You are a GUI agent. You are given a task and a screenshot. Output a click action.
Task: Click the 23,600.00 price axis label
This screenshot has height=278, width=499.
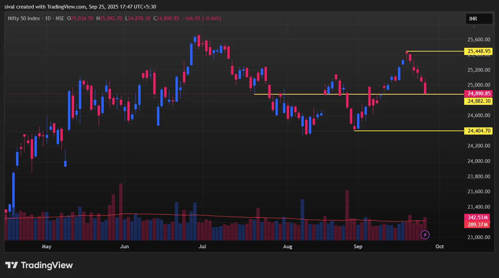[479, 192]
